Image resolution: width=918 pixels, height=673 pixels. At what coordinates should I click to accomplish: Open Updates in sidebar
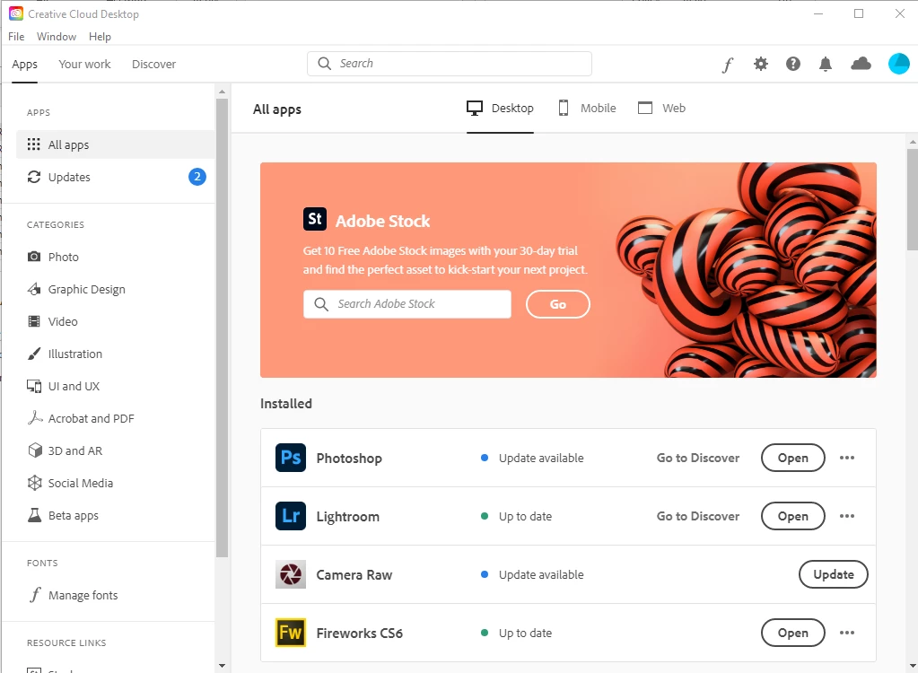pos(115,177)
